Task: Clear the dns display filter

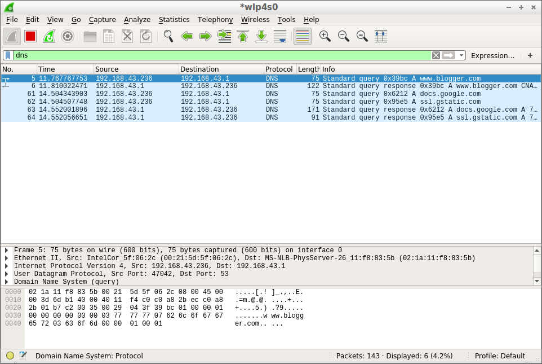Action: tap(436, 55)
